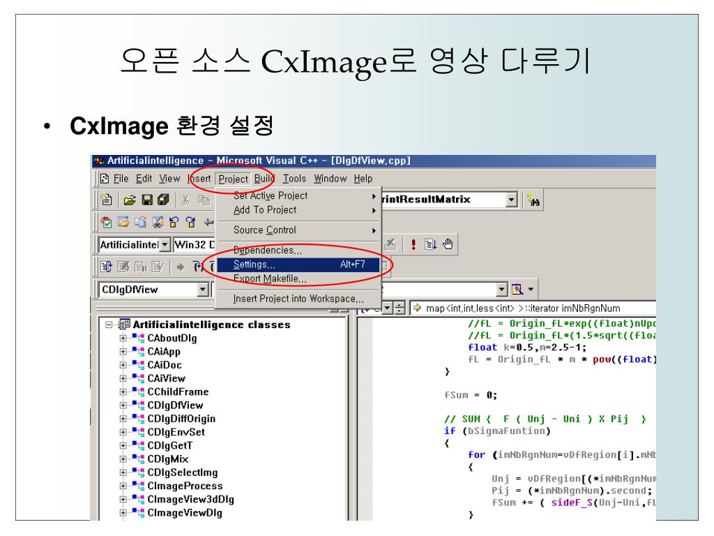Open the View menu

tap(169, 179)
